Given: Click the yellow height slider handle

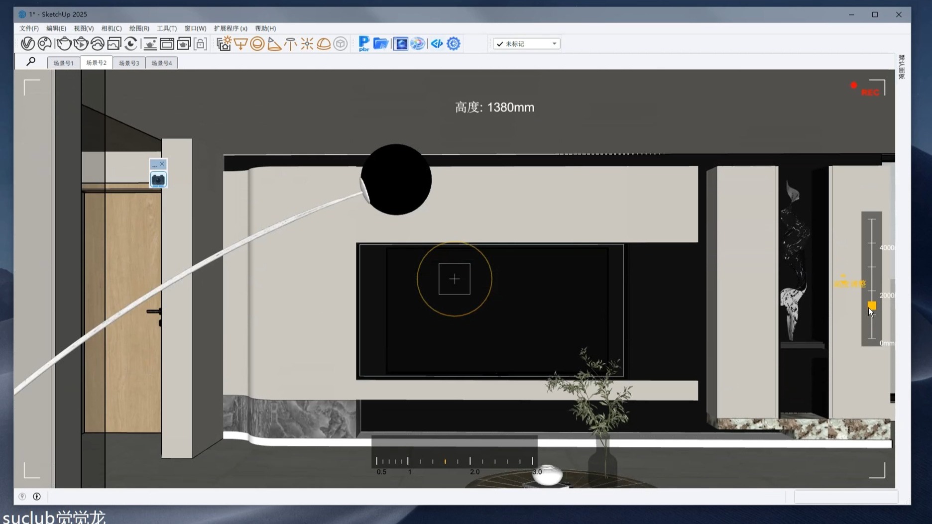Looking at the screenshot, I should click(871, 305).
